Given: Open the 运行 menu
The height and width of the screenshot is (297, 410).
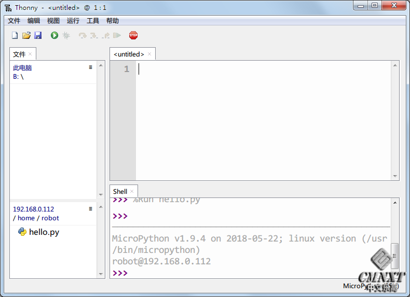Looking at the screenshot, I should tap(73, 21).
